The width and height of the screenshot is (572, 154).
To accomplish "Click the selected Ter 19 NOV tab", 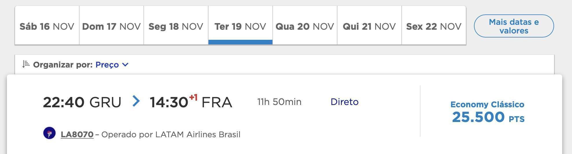I will 240,25.
